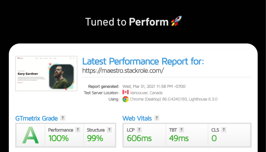Click the Chrome browser logo icon
This screenshot has height=152, width=266.
(x=125, y=99)
